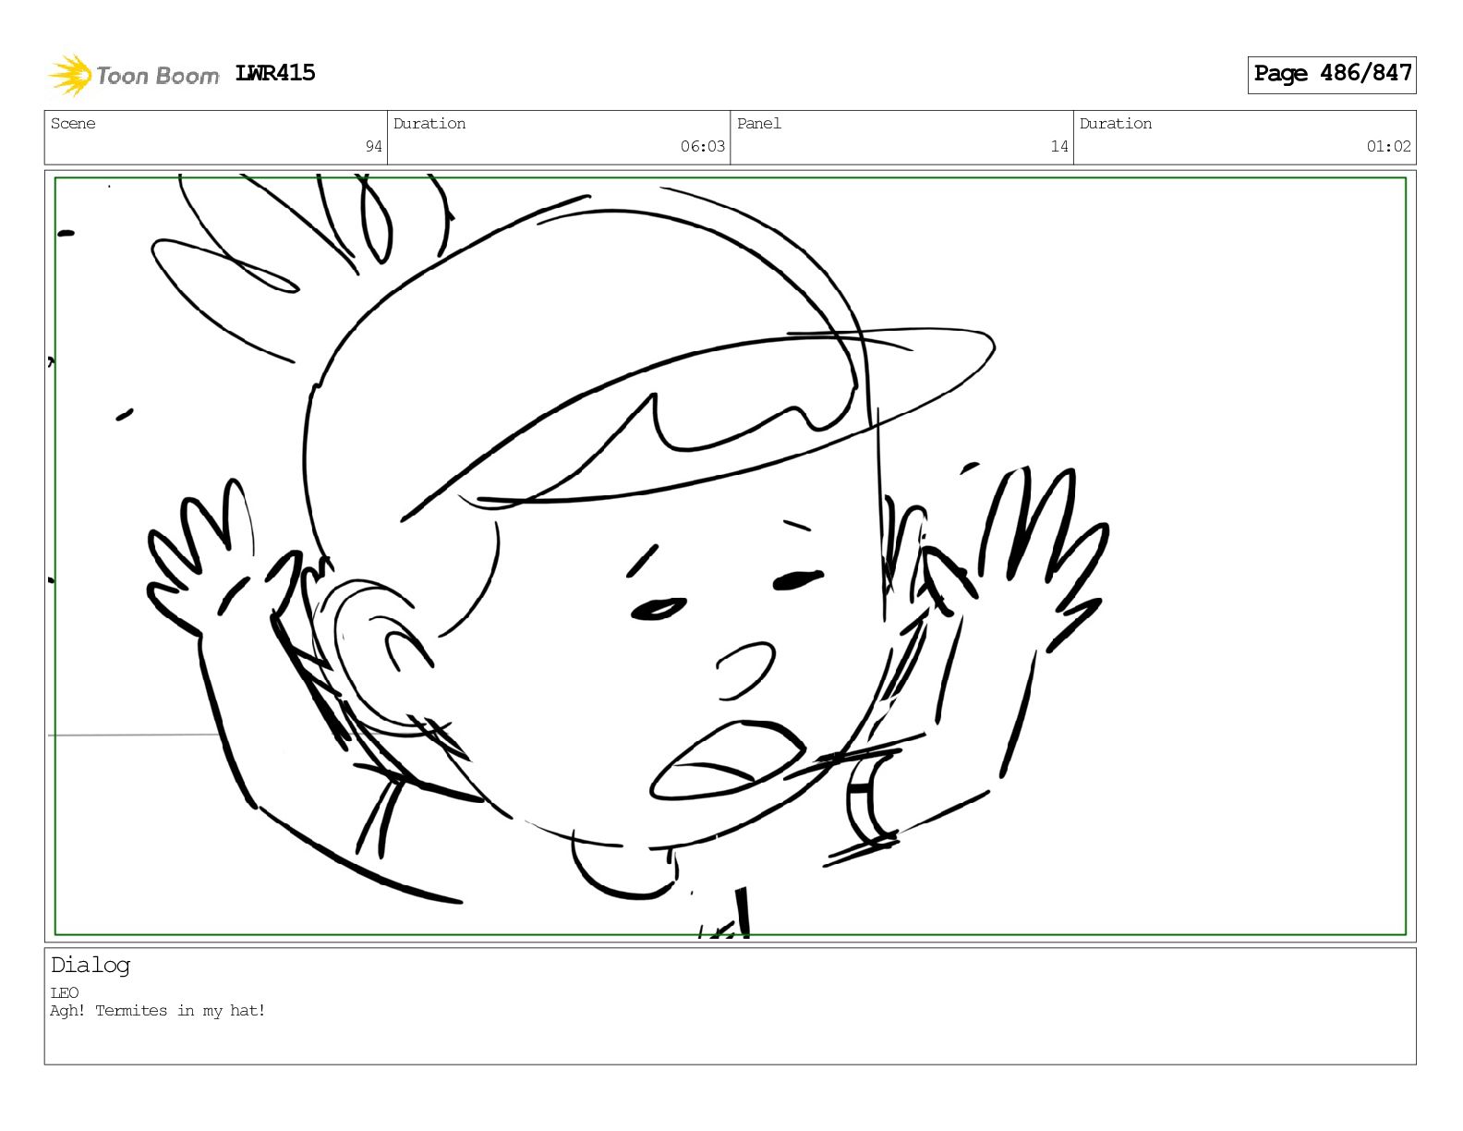Click the storyboard panel drawing of Leo
Image resolution: width=1463 pixels, height=1131 pixels.
[730, 556]
